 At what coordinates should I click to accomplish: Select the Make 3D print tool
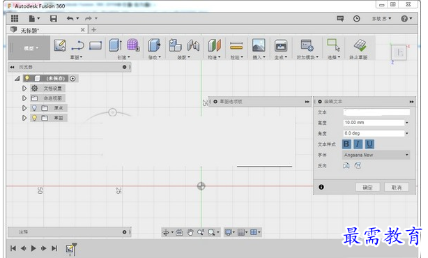[281, 45]
